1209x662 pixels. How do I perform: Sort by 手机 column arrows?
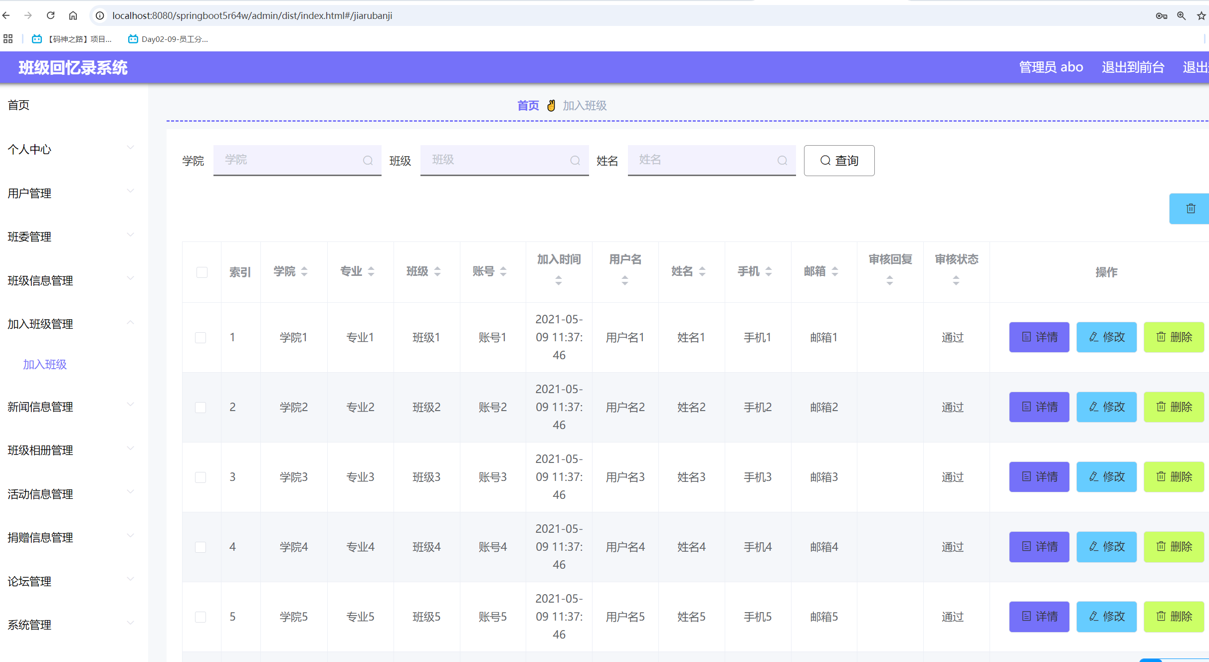pyautogui.click(x=769, y=271)
